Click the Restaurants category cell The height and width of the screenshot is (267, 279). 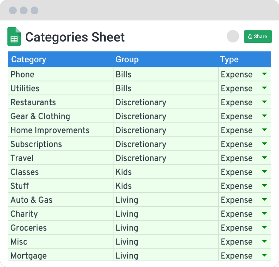tap(61, 102)
